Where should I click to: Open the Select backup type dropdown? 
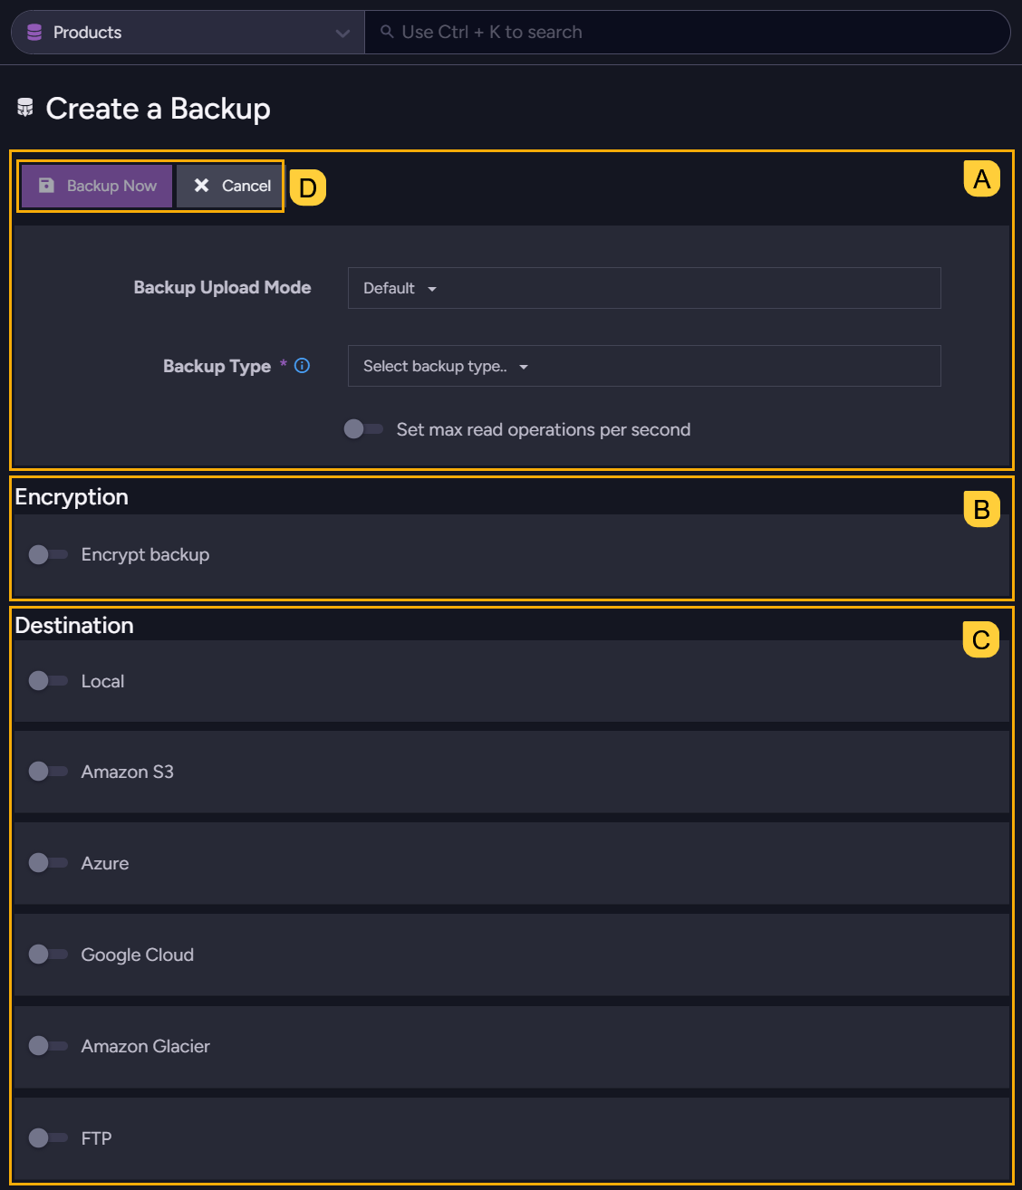[x=643, y=366]
